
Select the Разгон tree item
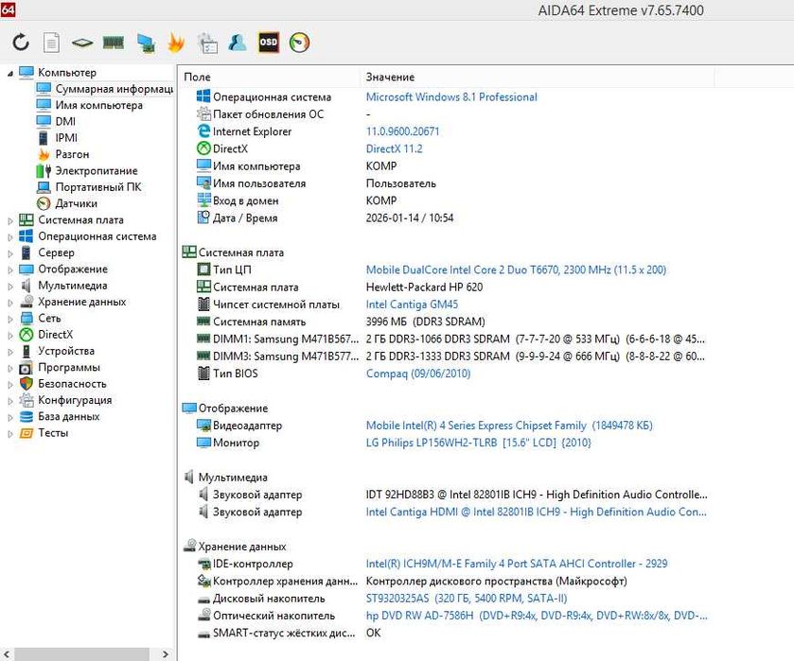[x=72, y=154]
